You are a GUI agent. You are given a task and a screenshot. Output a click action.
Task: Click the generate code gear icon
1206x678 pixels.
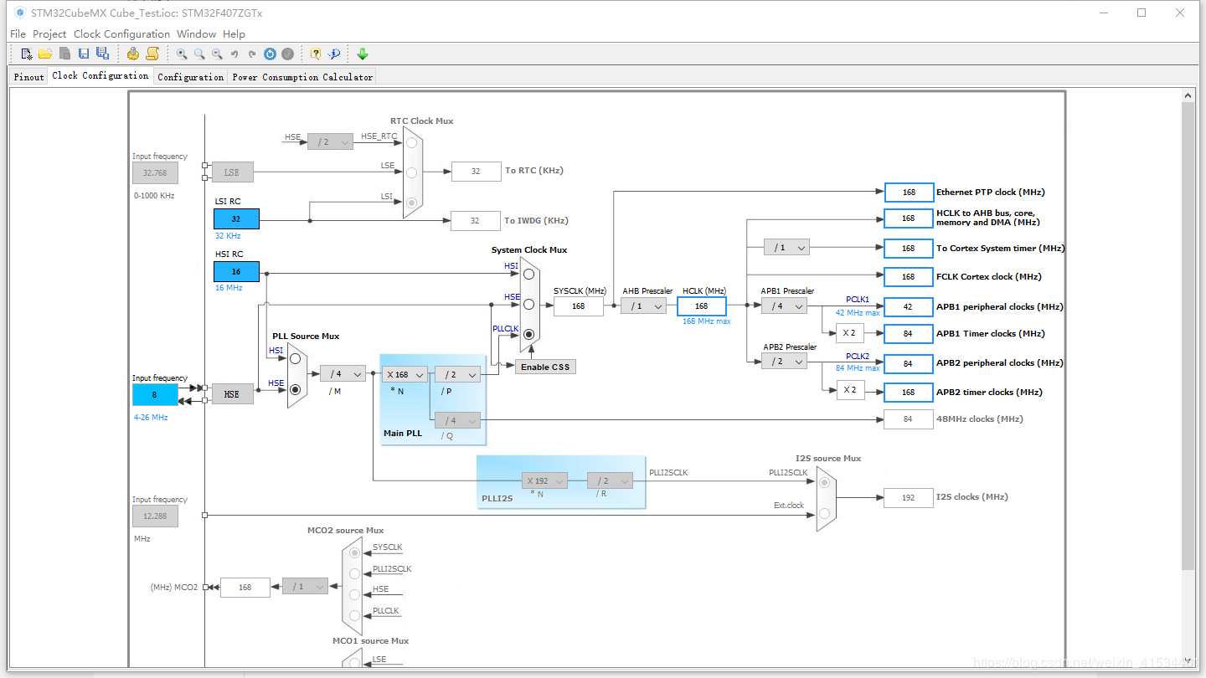coord(133,54)
